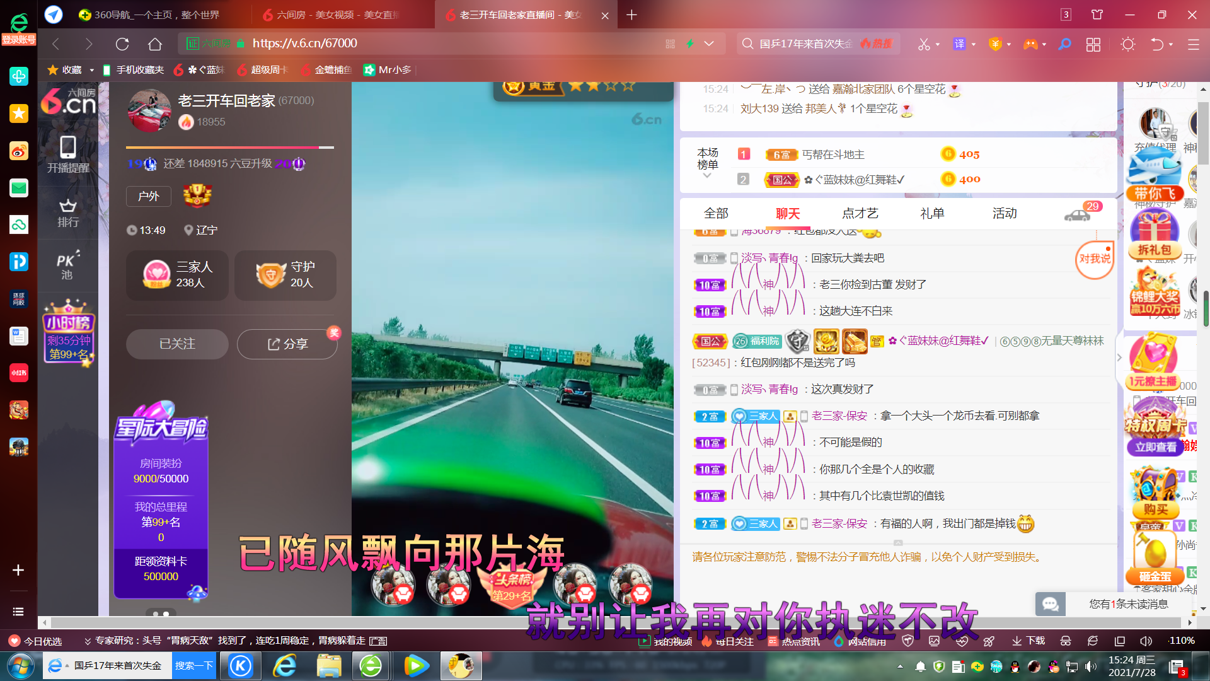Open File Explorer folder on taskbar
Viewport: 1210px width, 681px height.
pos(329,666)
